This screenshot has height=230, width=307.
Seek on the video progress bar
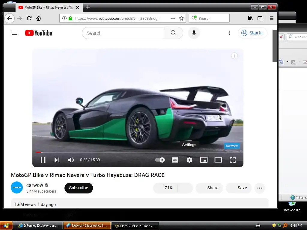click(x=138, y=152)
